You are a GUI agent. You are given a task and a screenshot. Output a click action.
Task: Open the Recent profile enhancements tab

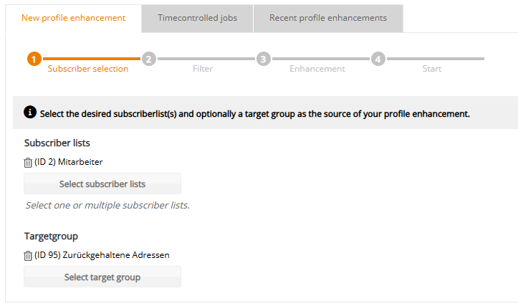[327, 18]
